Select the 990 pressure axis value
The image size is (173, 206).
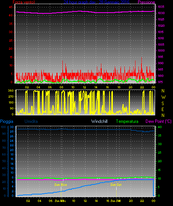click(x=161, y=63)
